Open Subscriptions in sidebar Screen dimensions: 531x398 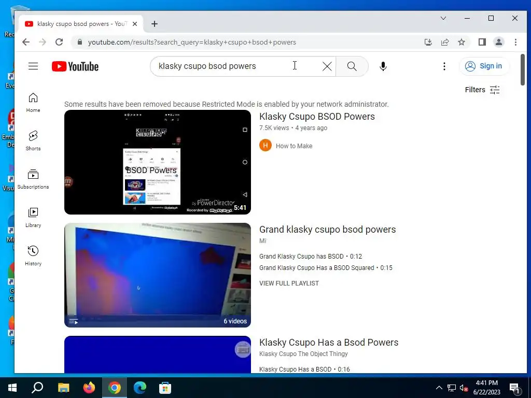(x=33, y=179)
